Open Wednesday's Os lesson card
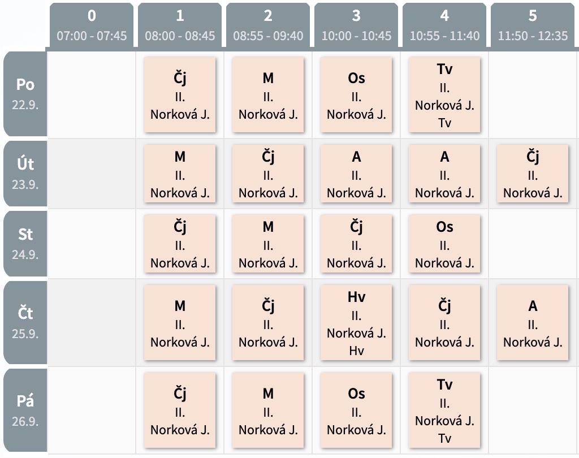Screen dimensions: 579x458 (x=444, y=244)
